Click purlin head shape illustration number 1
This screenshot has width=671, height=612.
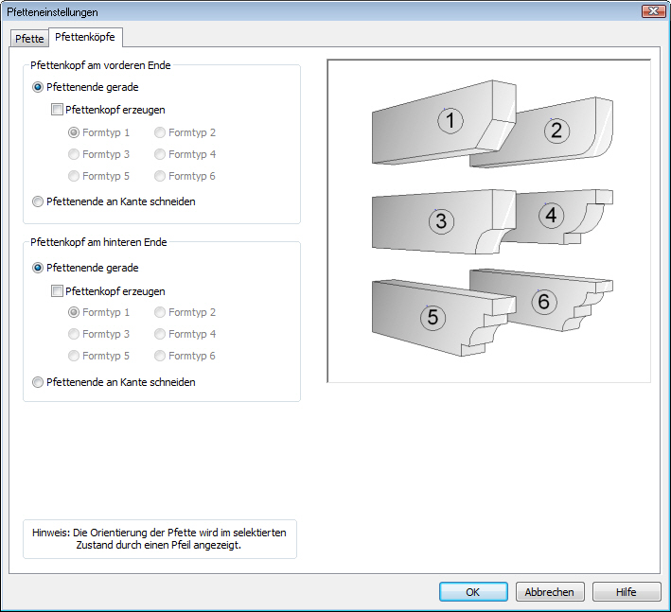coord(443,122)
